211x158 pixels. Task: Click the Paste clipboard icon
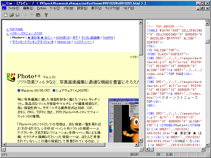[x=38, y=15]
